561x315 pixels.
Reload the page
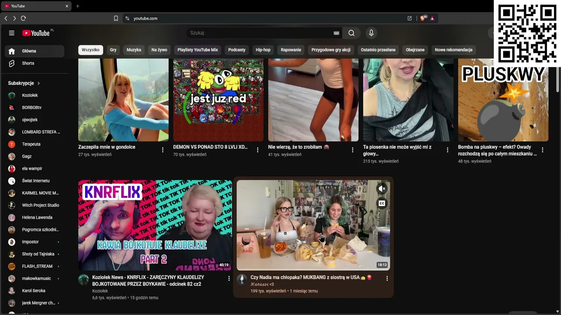(x=23, y=18)
